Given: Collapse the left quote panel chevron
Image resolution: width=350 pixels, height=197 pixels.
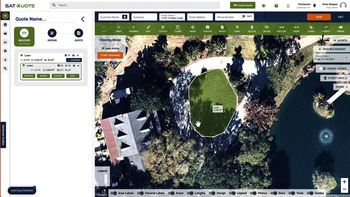Looking at the screenshot, I should click(83, 19).
